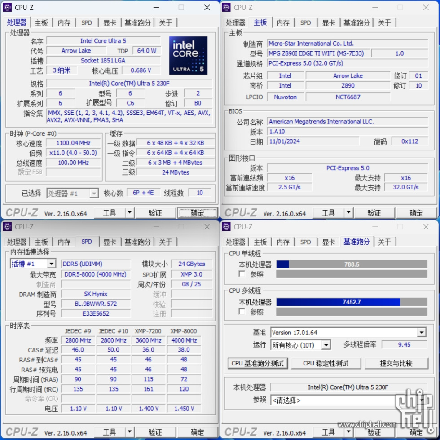Click the 提交与比较 button
Image resolution: width=440 pixels, height=440 pixels.
pyautogui.click(x=396, y=363)
